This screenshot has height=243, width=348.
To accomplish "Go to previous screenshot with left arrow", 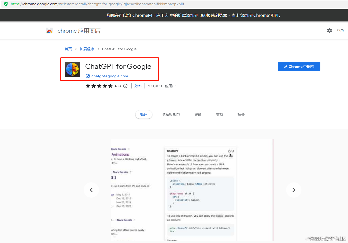I will point(91,190).
